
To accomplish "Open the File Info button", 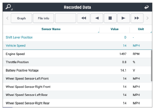I will coord(44,18).
